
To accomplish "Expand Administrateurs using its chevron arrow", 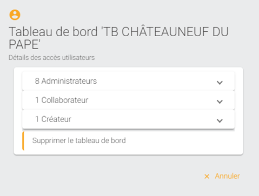I will point(220,83).
